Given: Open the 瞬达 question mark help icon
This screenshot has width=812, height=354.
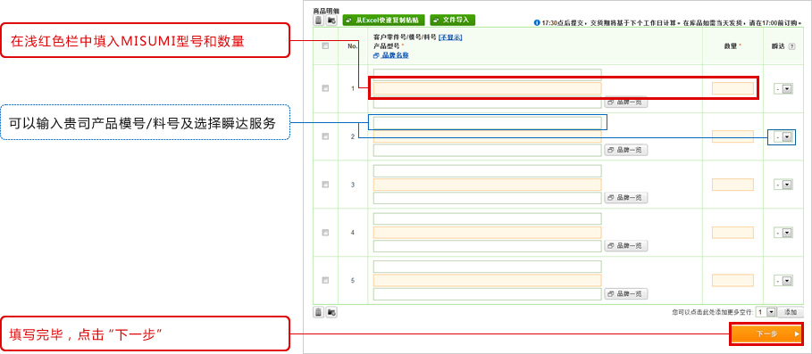Looking at the screenshot, I should pyautogui.click(x=791, y=46).
